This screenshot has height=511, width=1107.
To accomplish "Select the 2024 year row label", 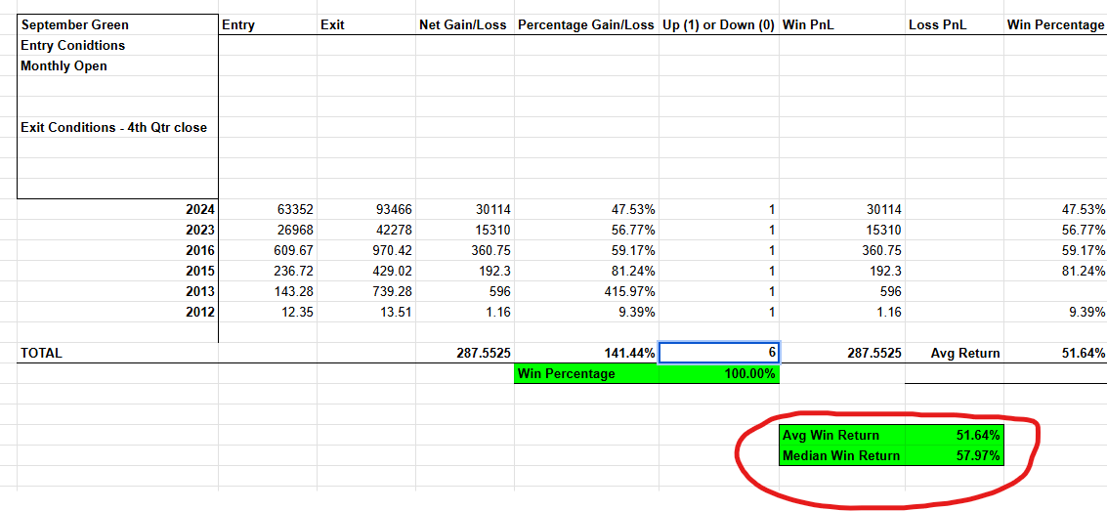I will click(118, 210).
